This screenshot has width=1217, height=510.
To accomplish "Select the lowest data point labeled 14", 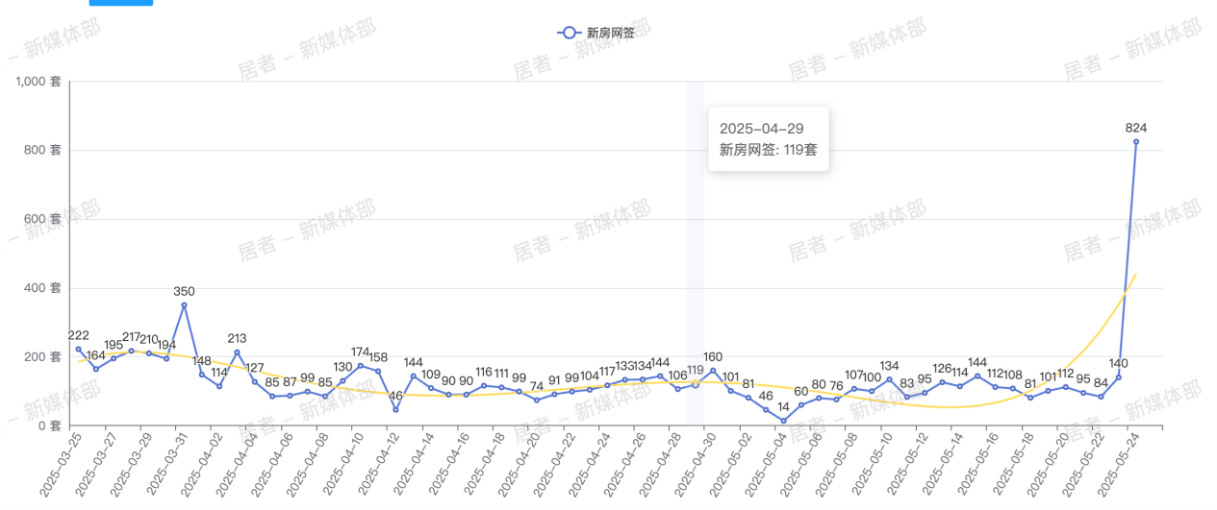I will coord(783,421).
